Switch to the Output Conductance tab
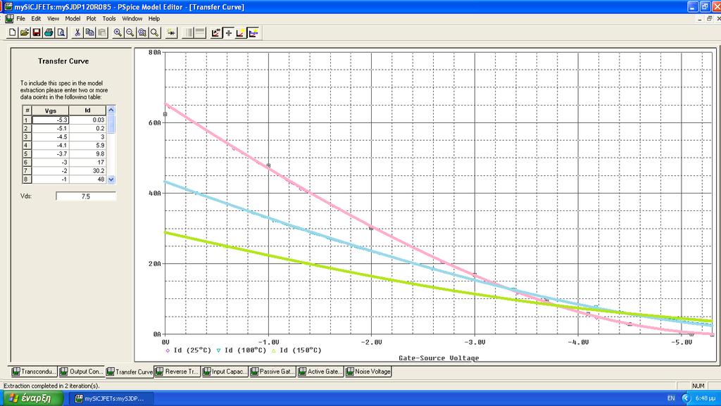 (81, 372)
